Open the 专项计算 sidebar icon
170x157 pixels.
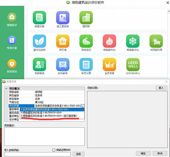pyautogui.click(x=12, y=40)
